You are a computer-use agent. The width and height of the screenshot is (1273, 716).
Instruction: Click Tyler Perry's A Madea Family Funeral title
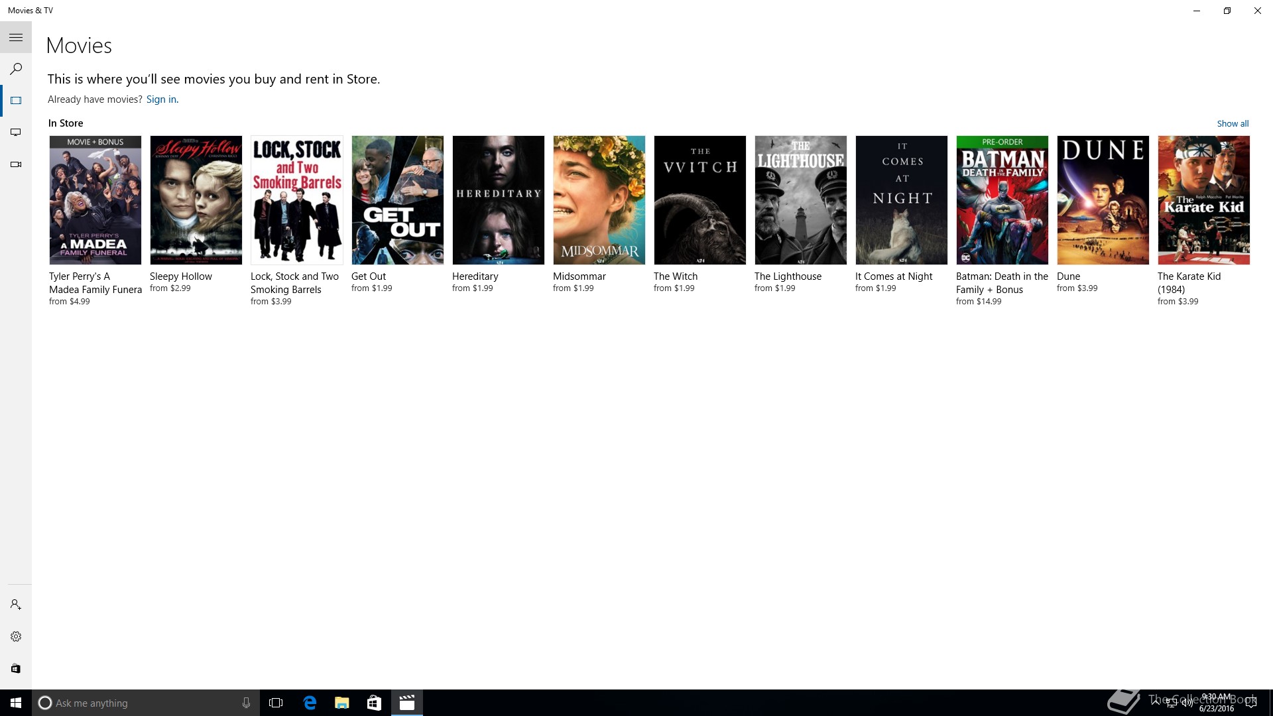click(x=95, y=283)
